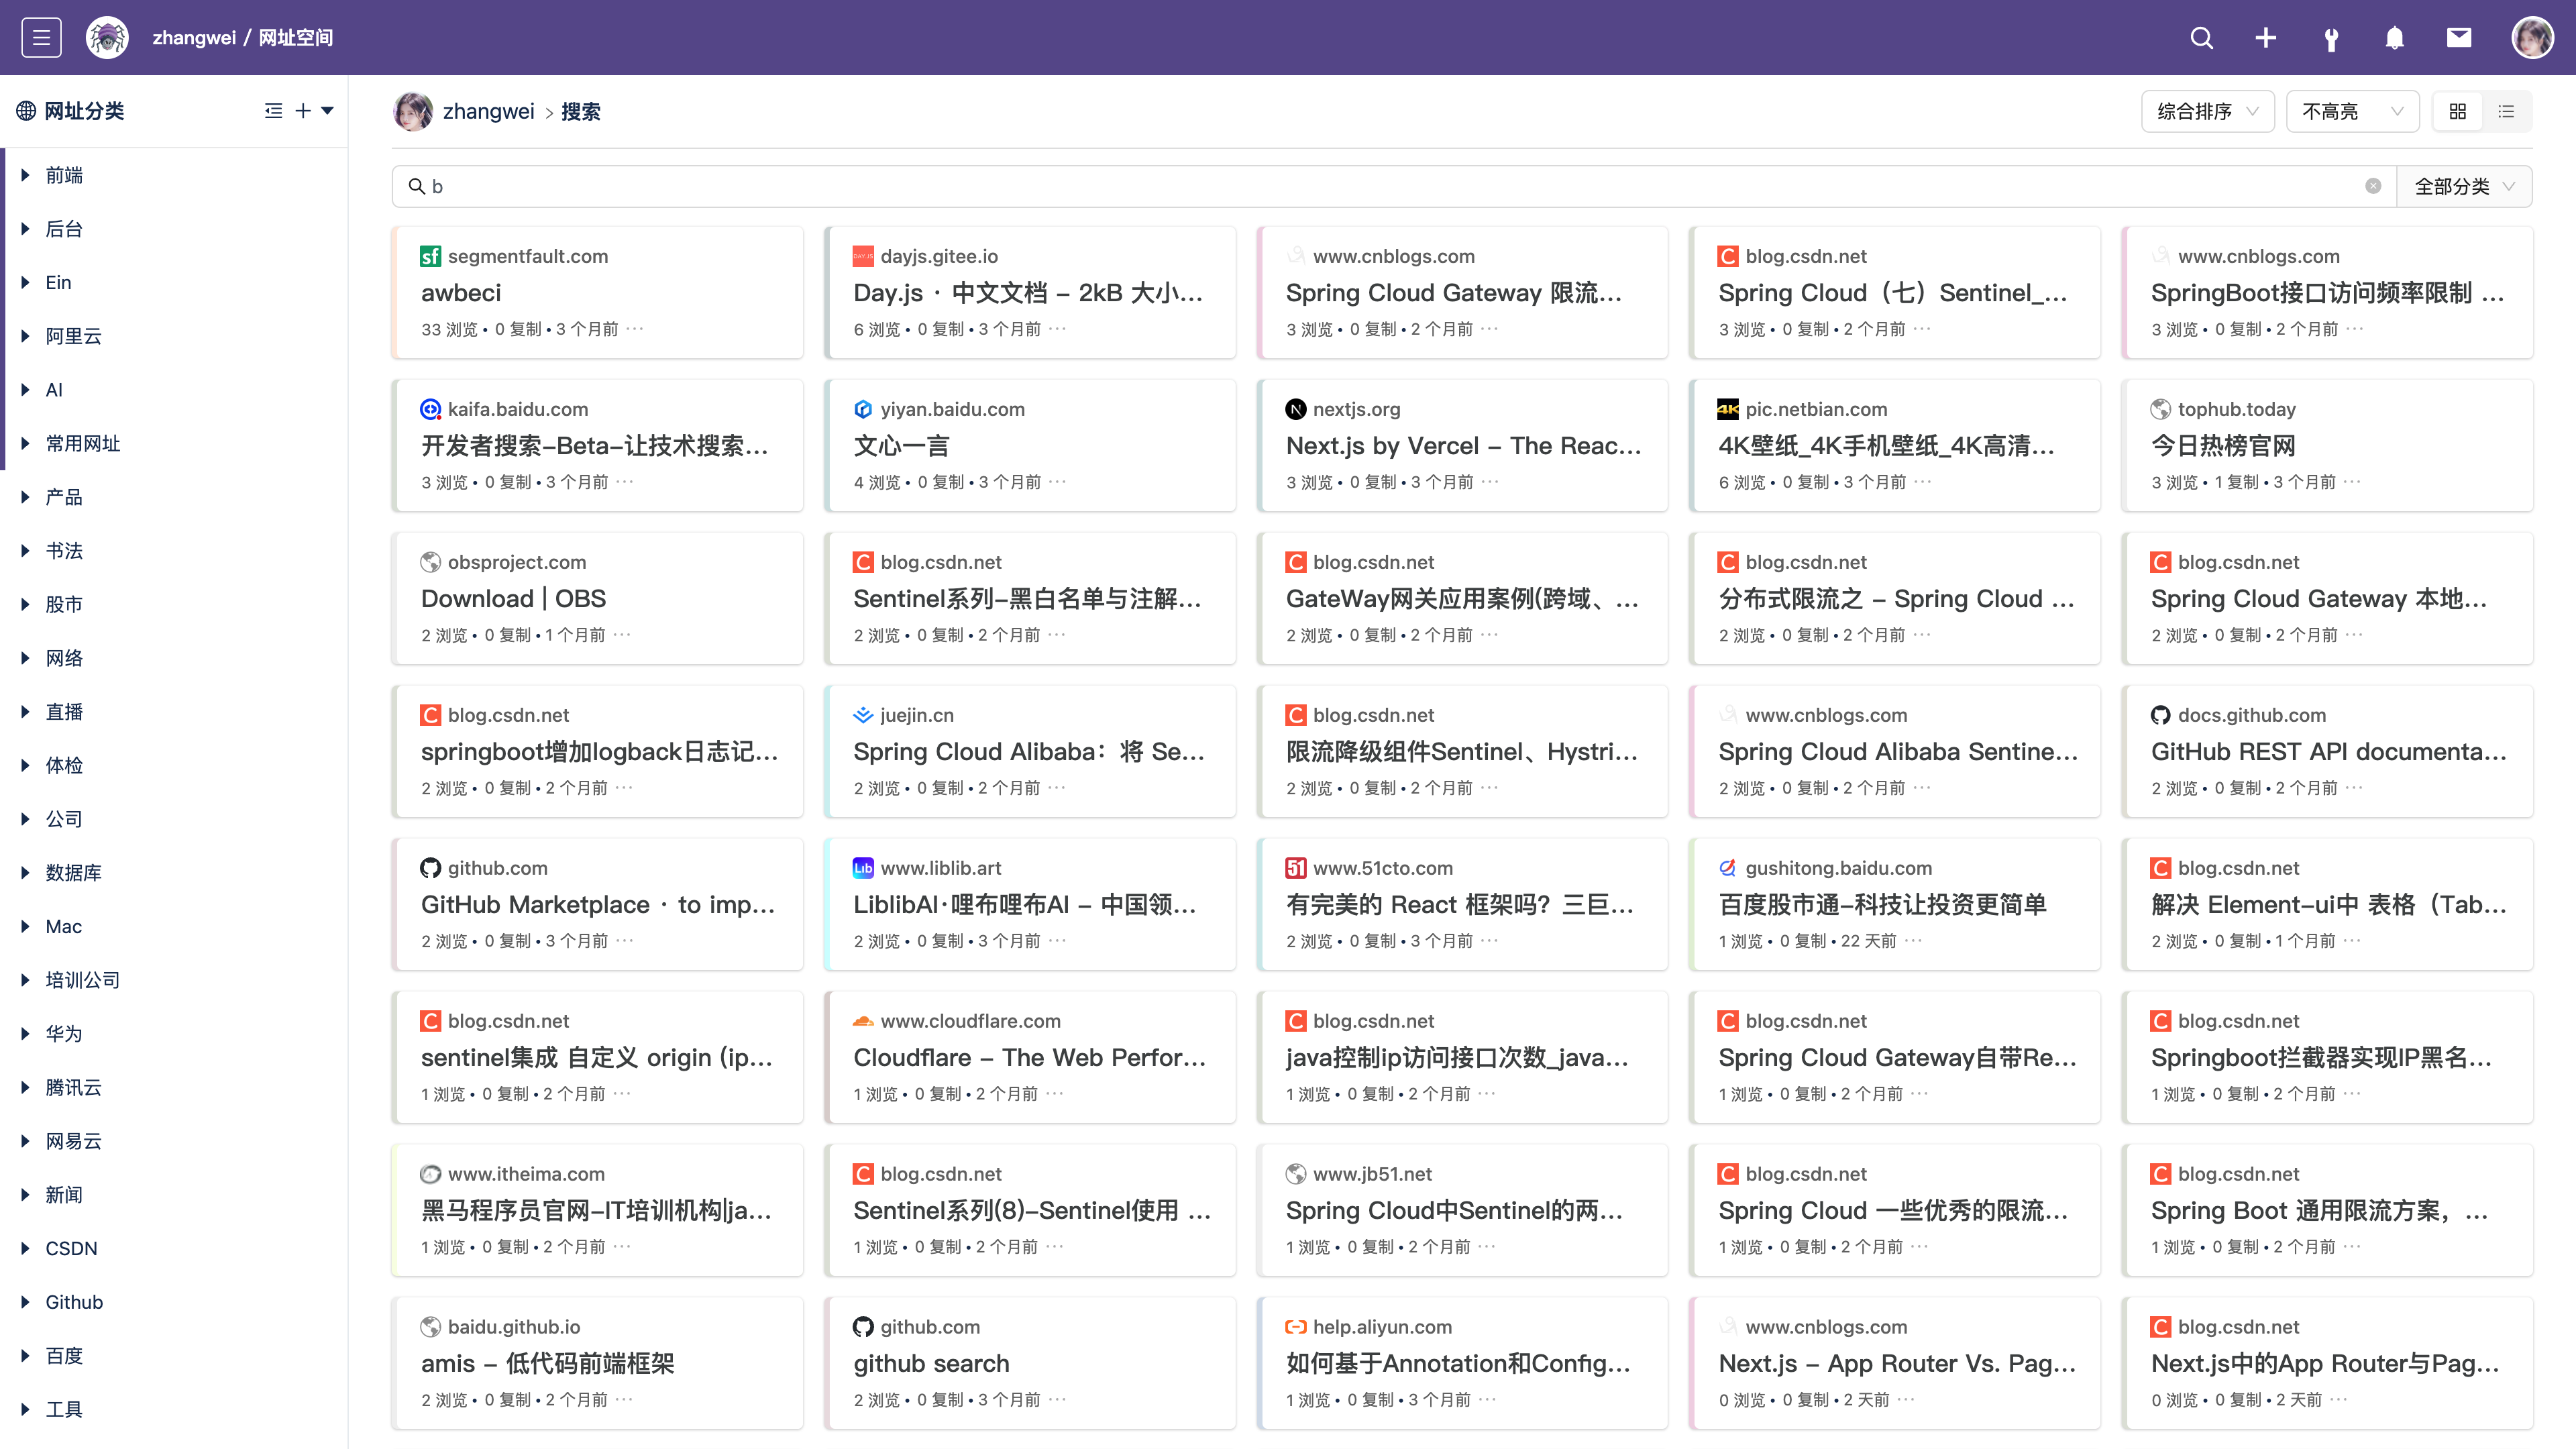Click the kaifa.baidu.com favicon icon
Image resolution: width=2576 pixels, height=1449 pixels.
(x=430, y=409)
